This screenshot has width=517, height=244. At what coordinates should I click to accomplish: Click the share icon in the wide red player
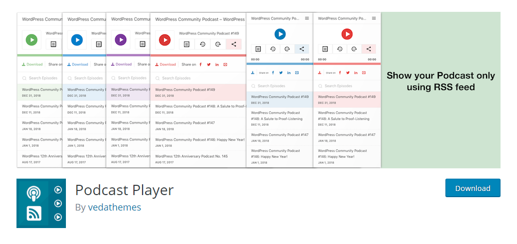coord(234,44)
